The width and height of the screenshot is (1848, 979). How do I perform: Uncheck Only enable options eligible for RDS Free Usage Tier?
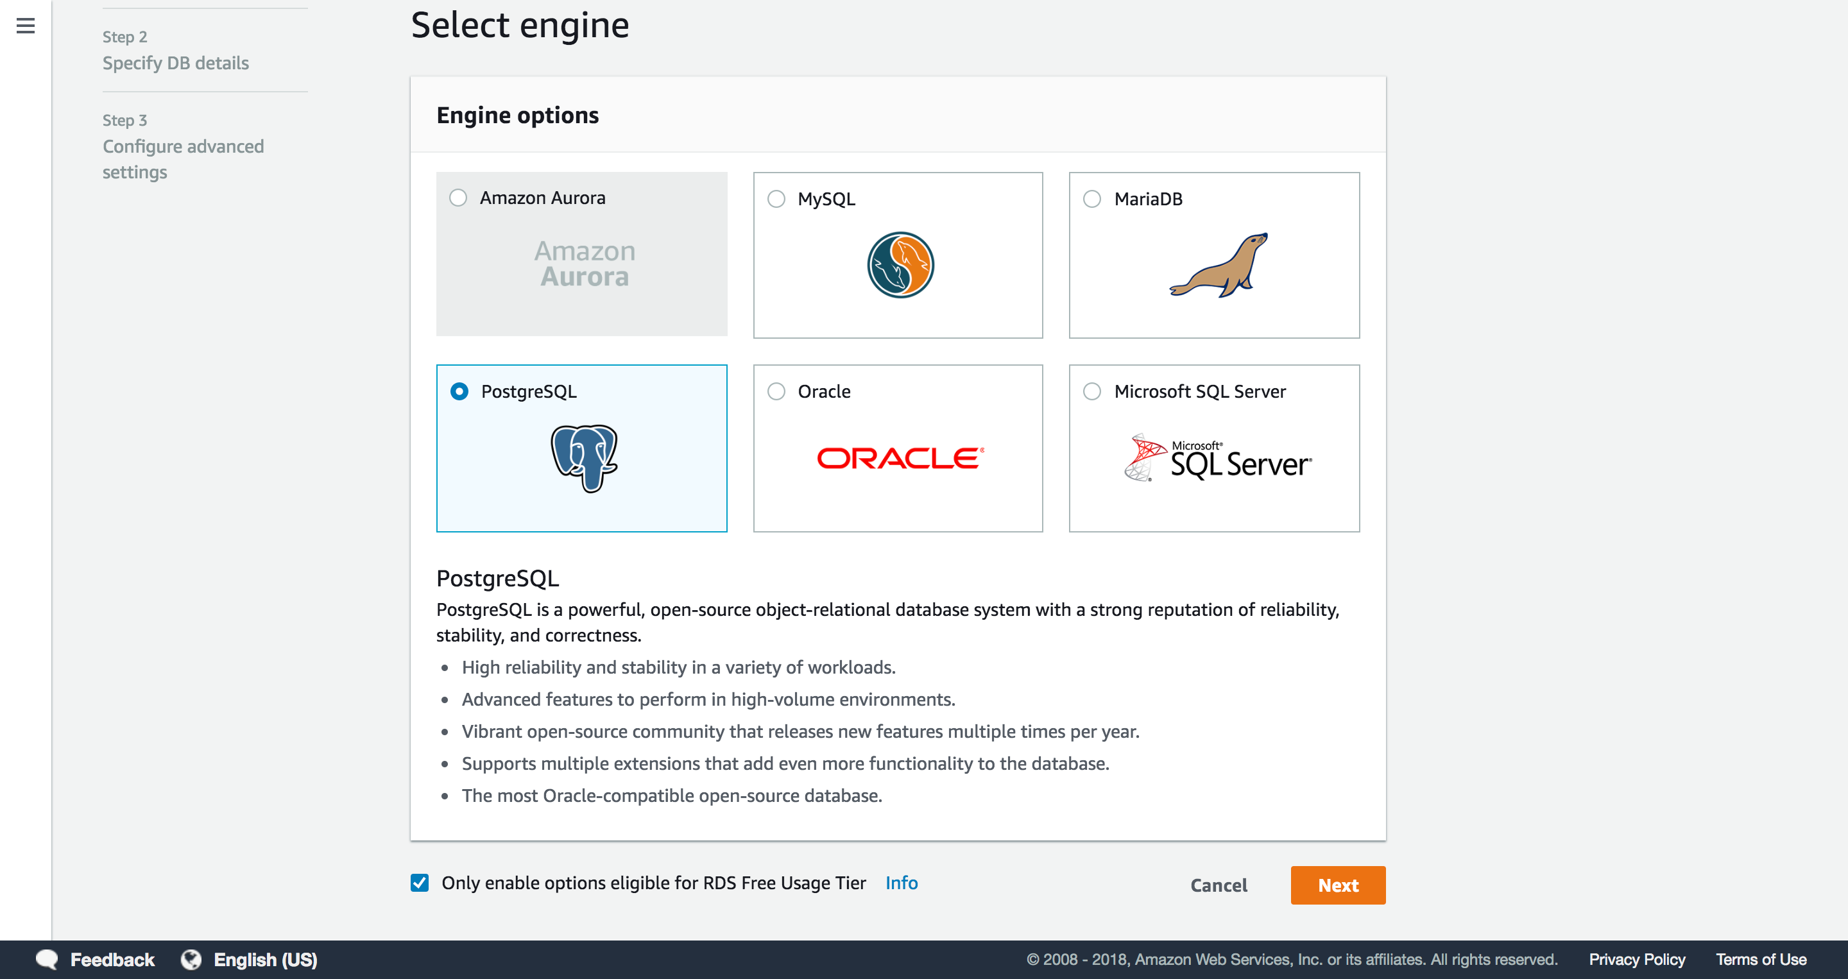point(419,883)
